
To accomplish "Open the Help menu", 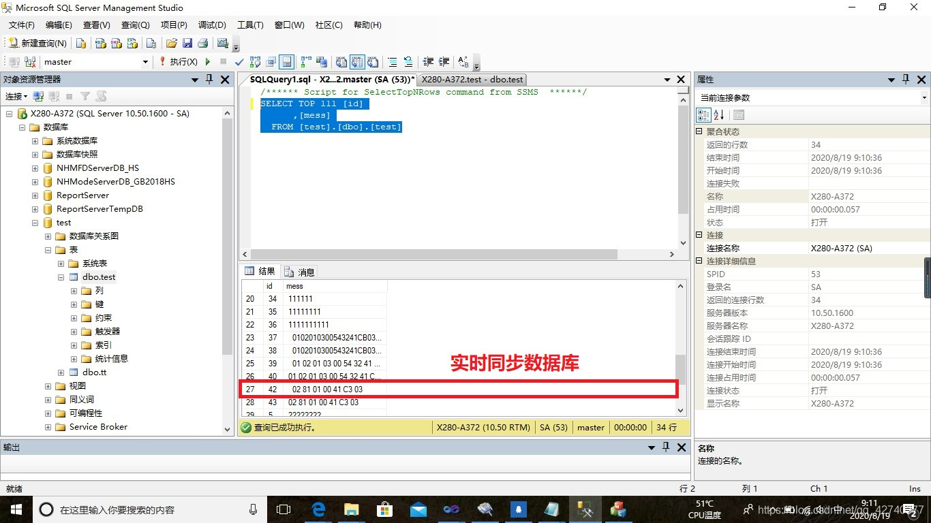I will click(367, 25).
